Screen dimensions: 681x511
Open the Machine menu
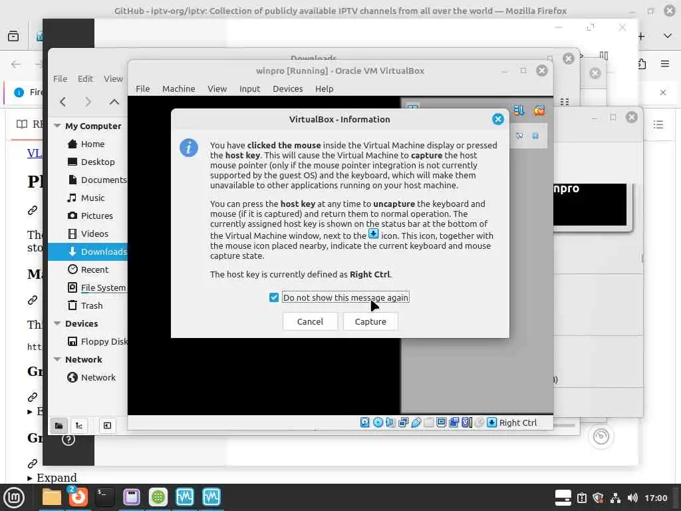tap(178, 88)
